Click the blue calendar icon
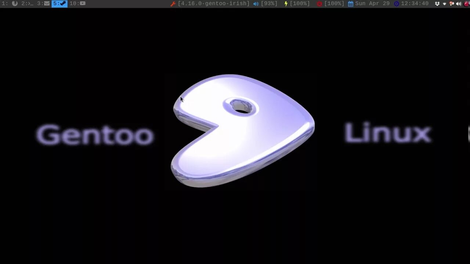Viewport: 470px width, 264px height. click(351, 4)
